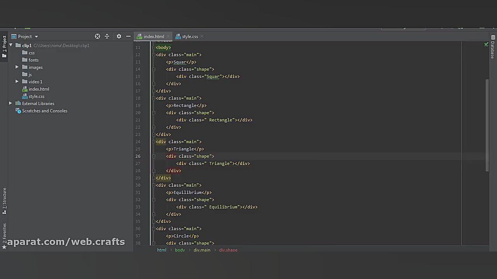Open the Project panel settings gear
Image resolution: width=497 pixels, height=279 pixels.
pyautogui.click(x=119, y=36)
